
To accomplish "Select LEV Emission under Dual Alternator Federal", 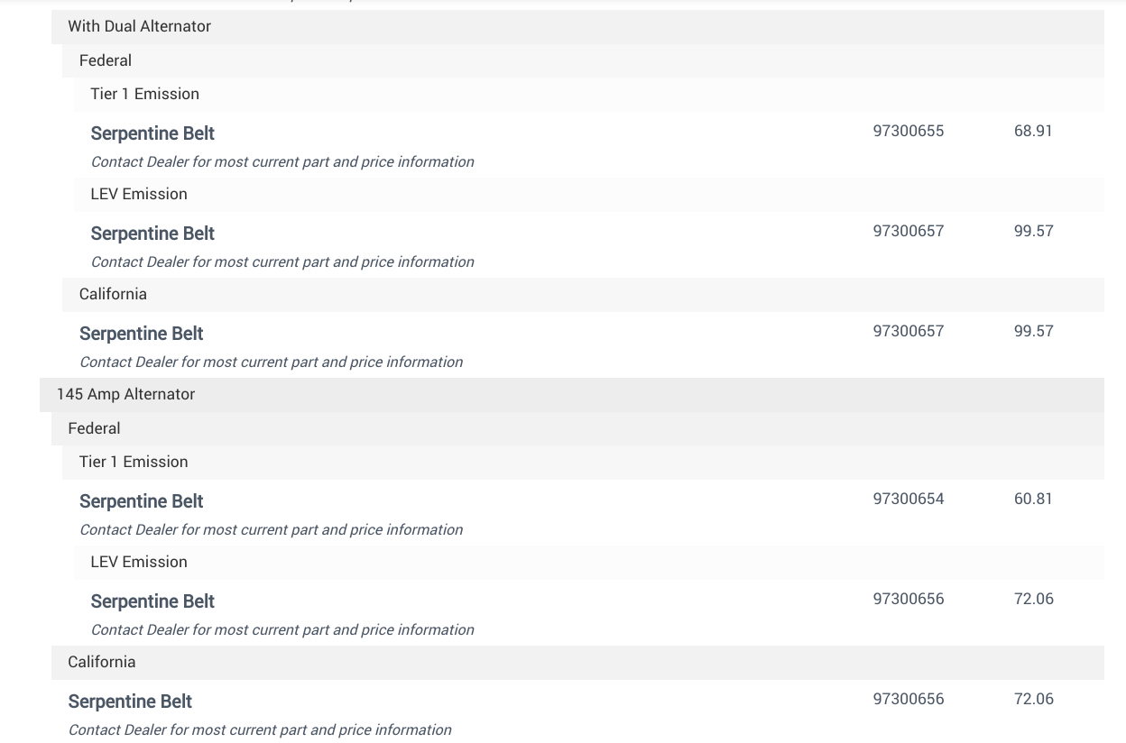I will click(x=139, y=194).
